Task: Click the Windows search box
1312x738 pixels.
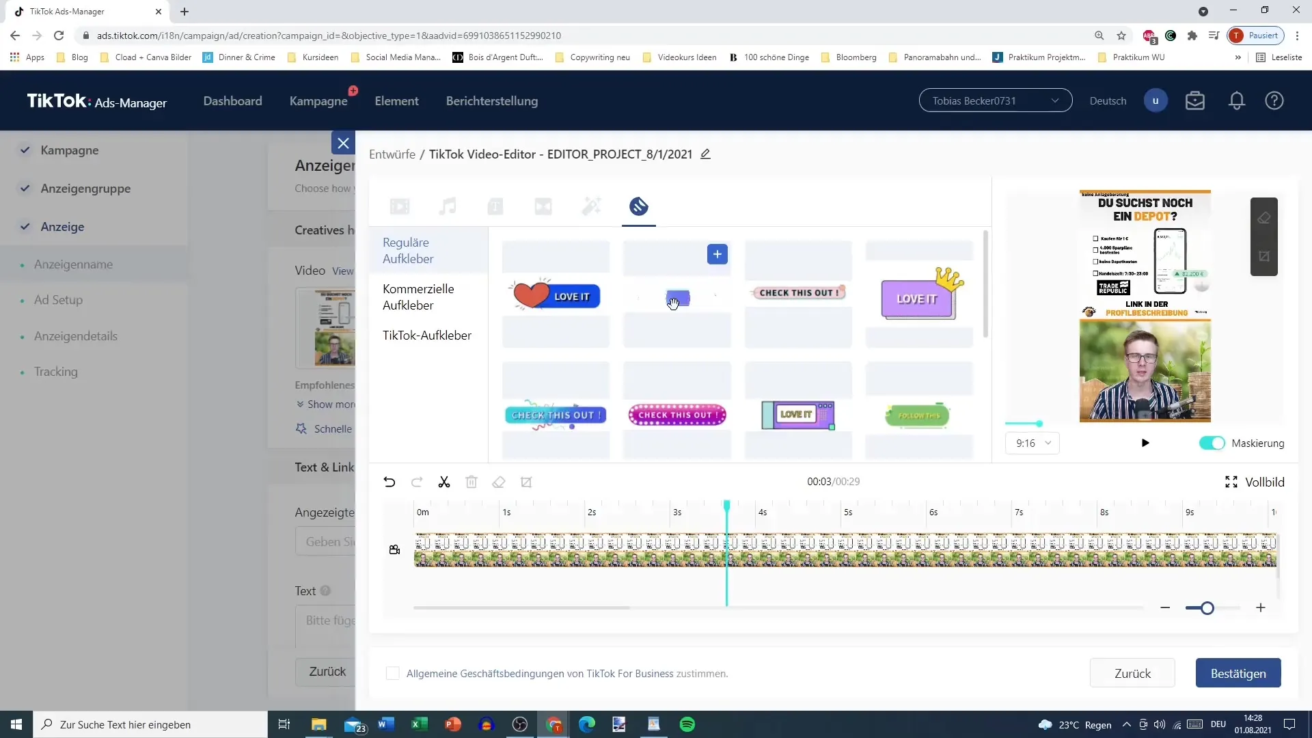Action: (x=150, y=724)
